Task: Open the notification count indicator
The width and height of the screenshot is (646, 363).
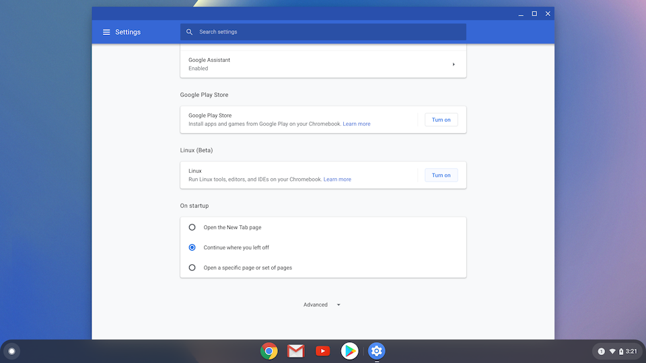Action: tap(601, 352)
